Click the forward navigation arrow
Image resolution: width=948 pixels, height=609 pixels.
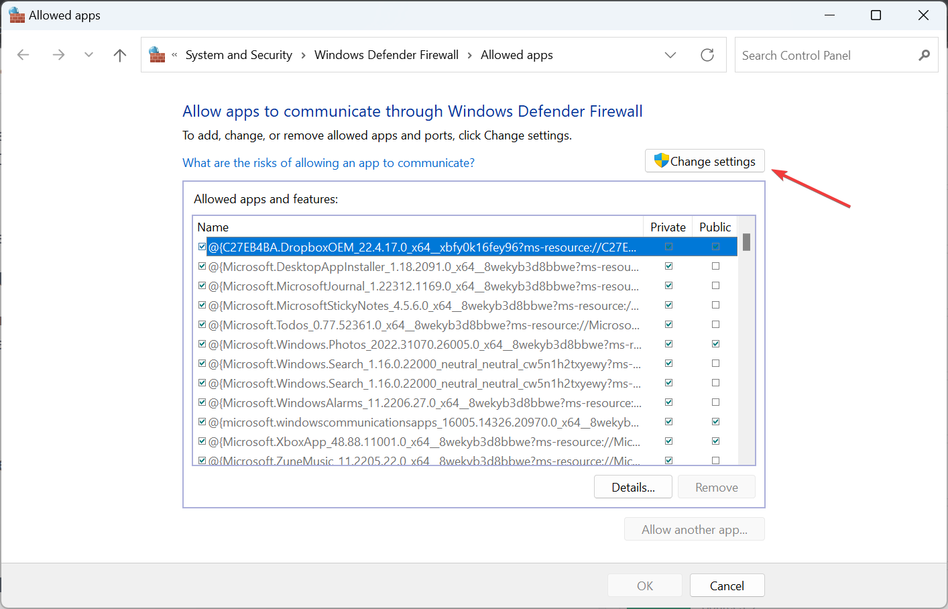(x=58, y=54)
